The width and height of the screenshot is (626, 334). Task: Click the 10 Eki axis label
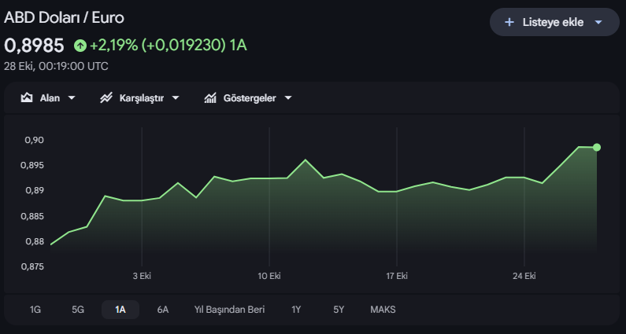point(269,276)
